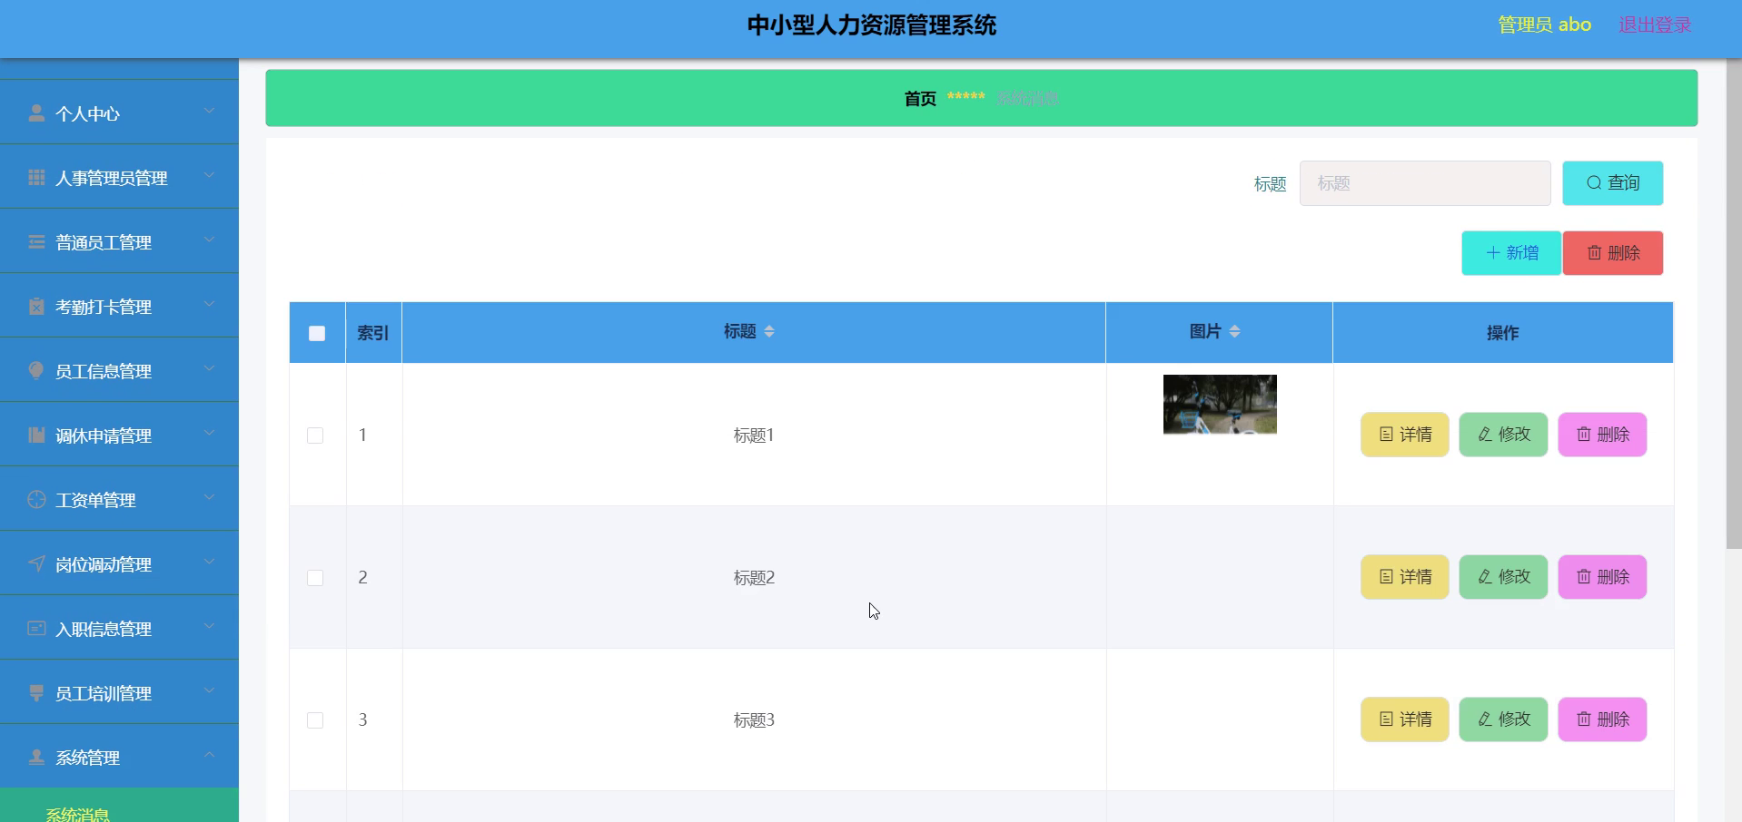Click the sort arrows beside 标题 header
The width and height of the screenshot is (1742, 822).
[769, 331]
